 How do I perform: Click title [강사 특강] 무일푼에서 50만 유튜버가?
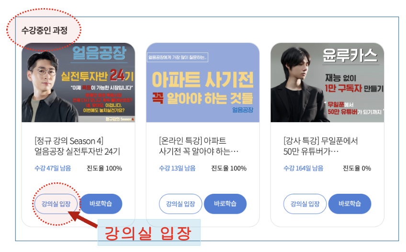[x=321, y=146]
